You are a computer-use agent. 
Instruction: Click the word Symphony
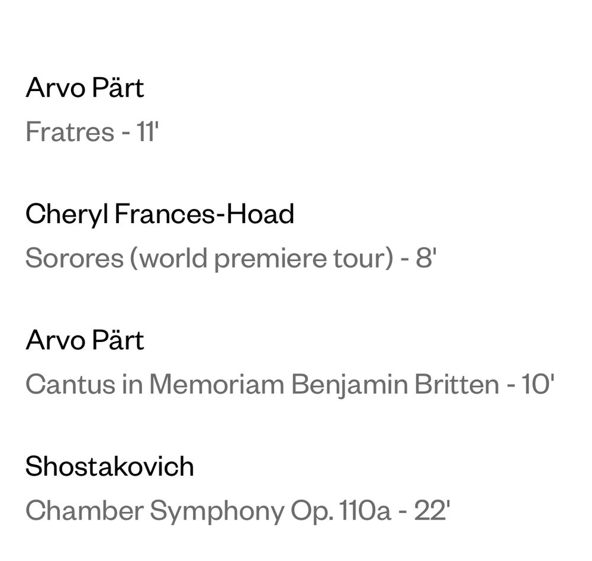pyautogui.click(x=217, y=512)
